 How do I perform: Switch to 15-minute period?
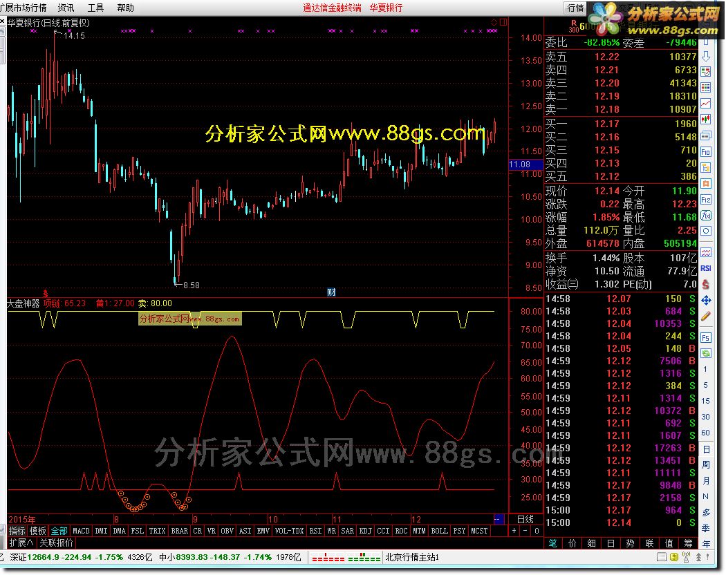click(x=705, y=401)
